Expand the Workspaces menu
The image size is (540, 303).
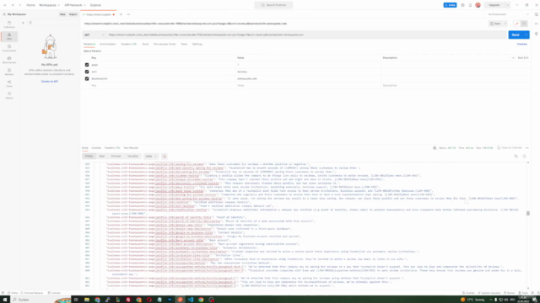pos(49,5)
